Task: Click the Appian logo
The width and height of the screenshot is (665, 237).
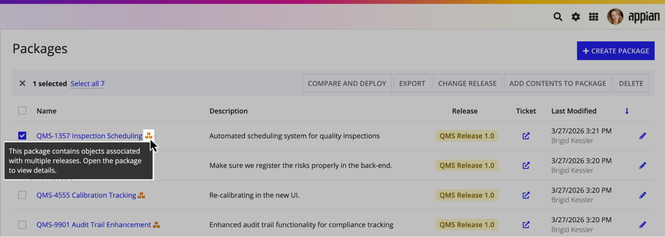Action: point(644,17)
